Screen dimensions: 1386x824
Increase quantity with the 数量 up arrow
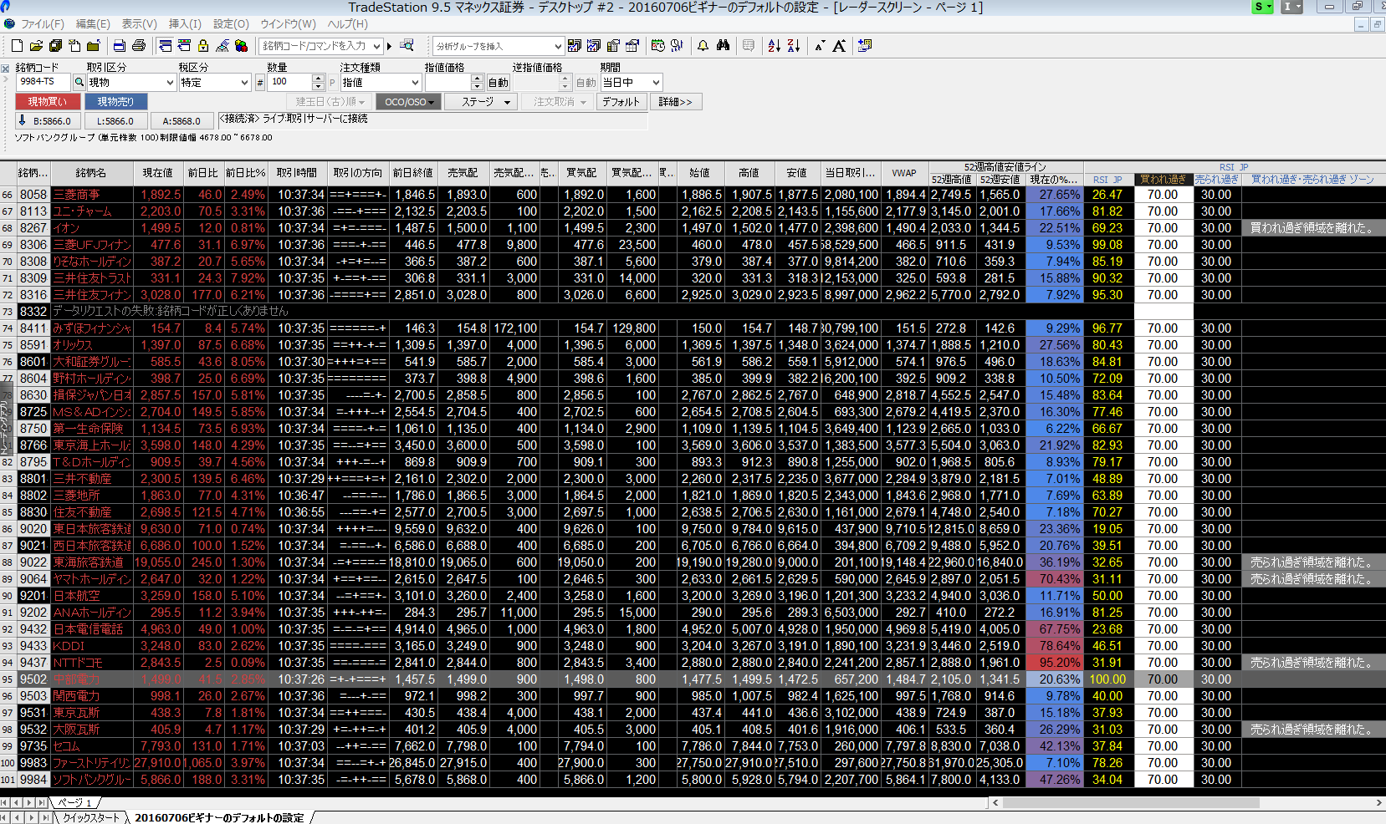[318, 79]
